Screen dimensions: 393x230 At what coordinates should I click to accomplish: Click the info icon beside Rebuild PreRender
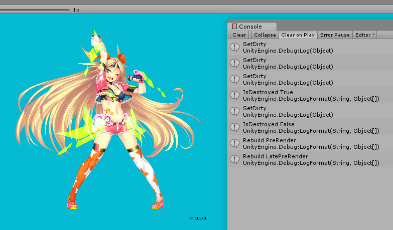coord(235,143)
